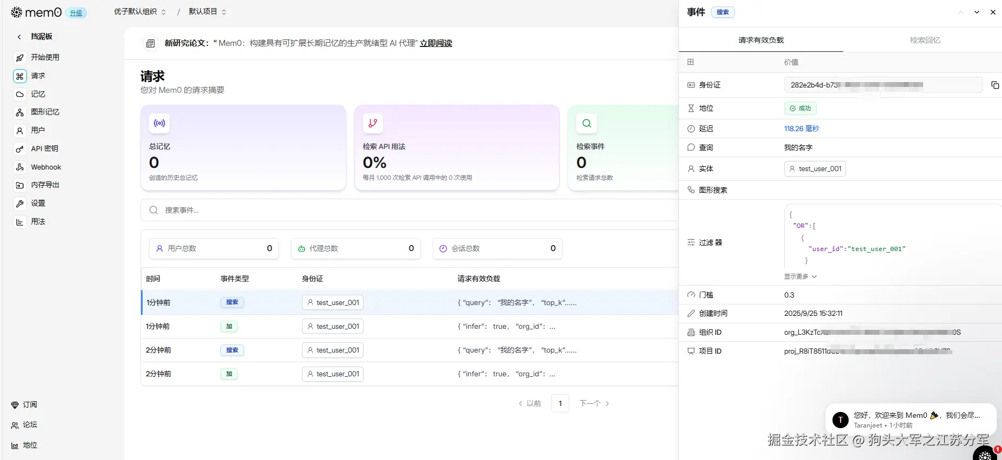Collapse sidebar with 挡泥板 back chevron
1002x460 pixels.
(19, 37)
